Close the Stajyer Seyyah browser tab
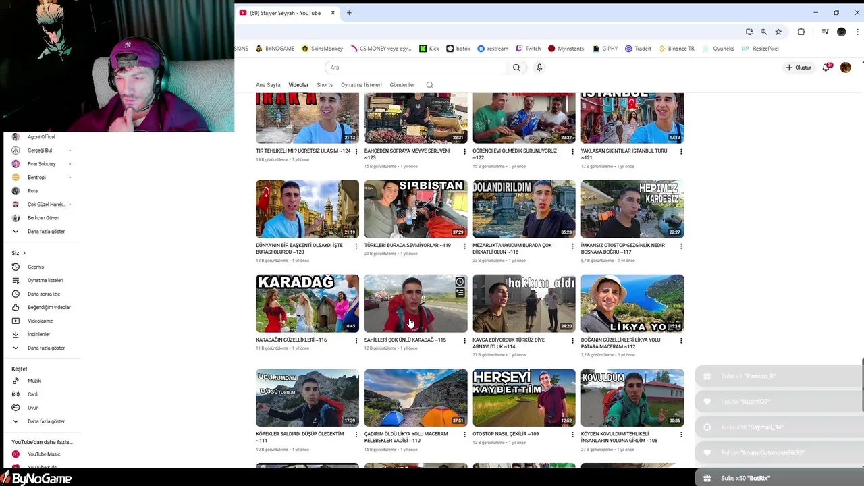The width and height of the screenshot is (864, 486). point(333,13)
